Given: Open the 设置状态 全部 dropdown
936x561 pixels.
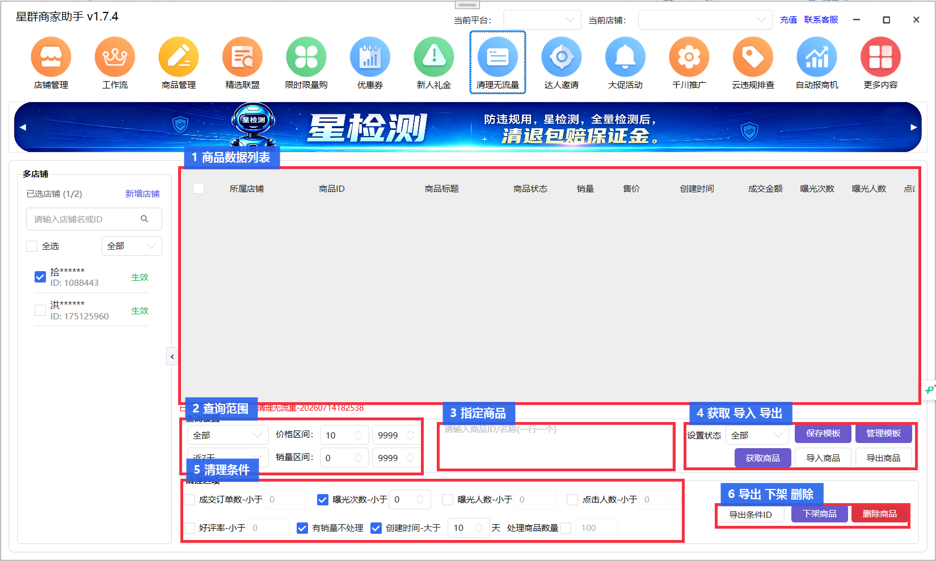Looking at the screenshot, I should [757, 435].
